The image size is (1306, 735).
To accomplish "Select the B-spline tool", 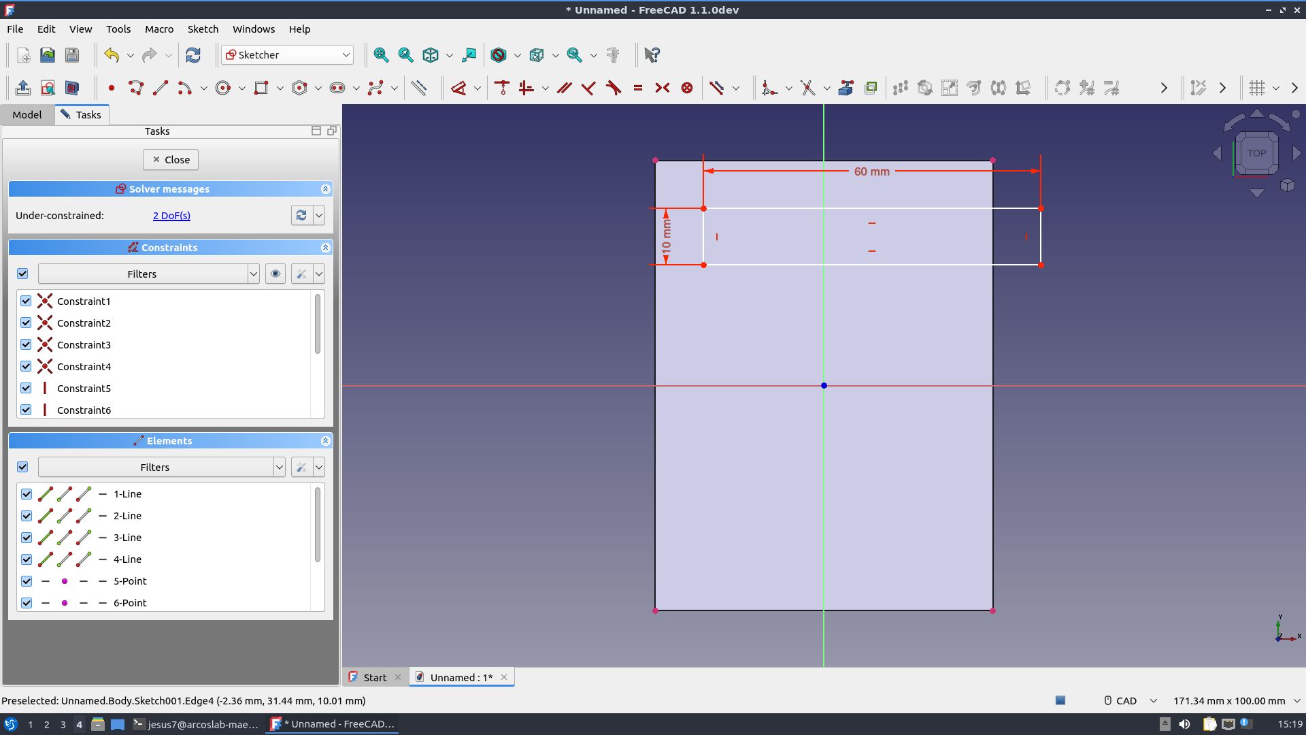I will [x=375, y=88].
